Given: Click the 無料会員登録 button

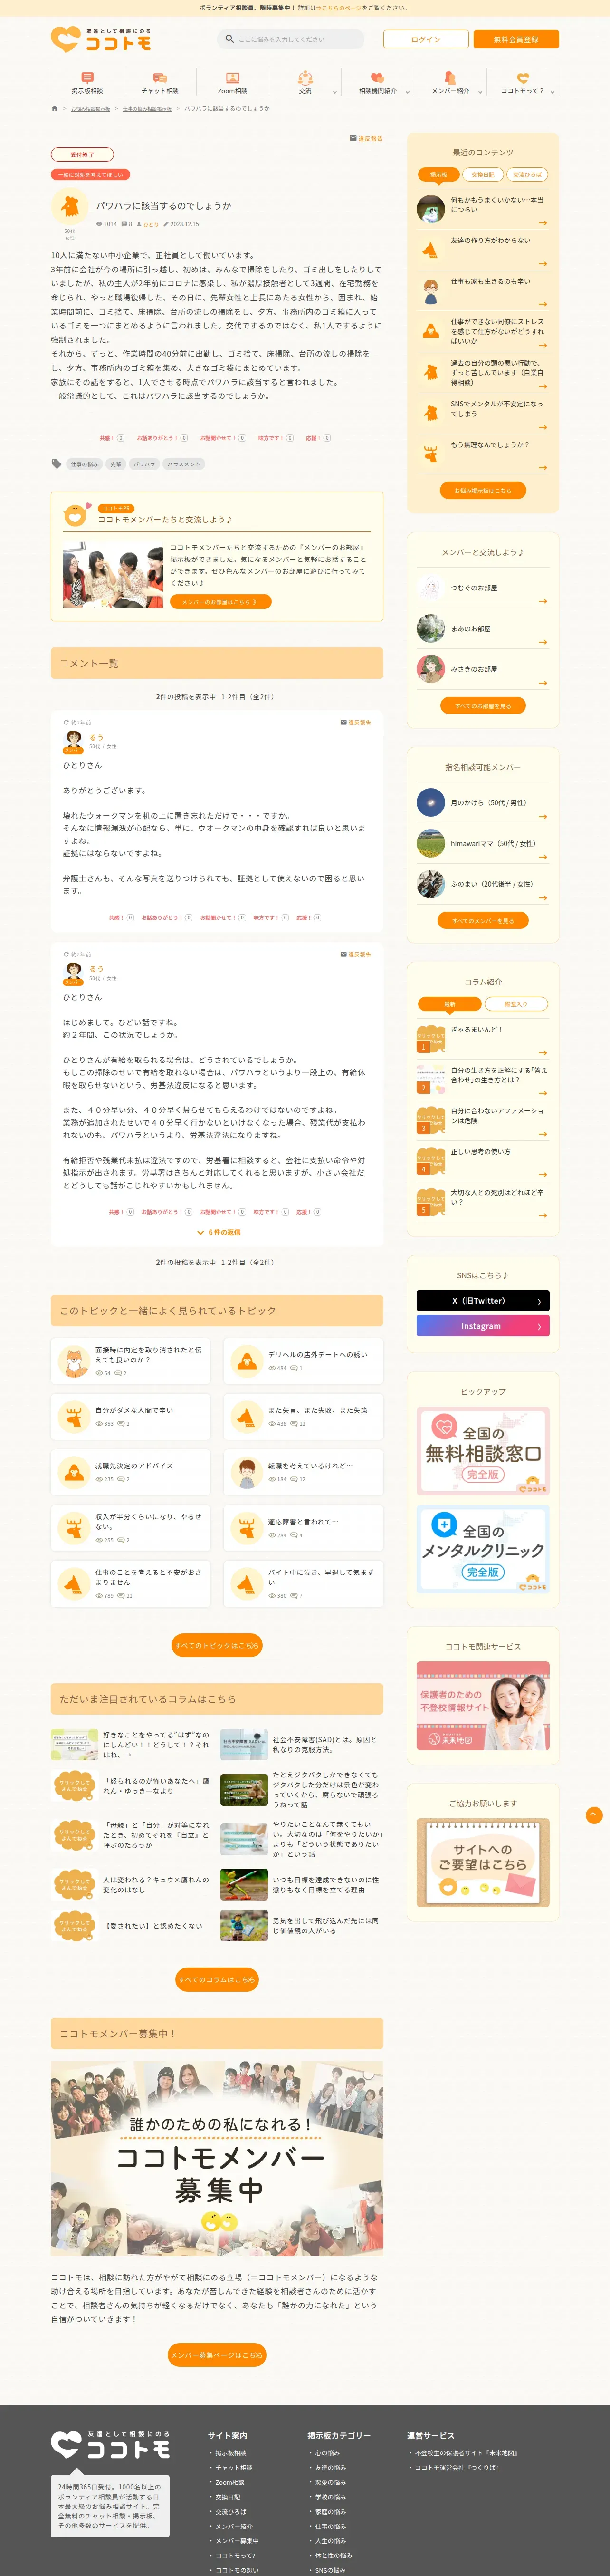Looking at the screenshot, I should [516, 39].
